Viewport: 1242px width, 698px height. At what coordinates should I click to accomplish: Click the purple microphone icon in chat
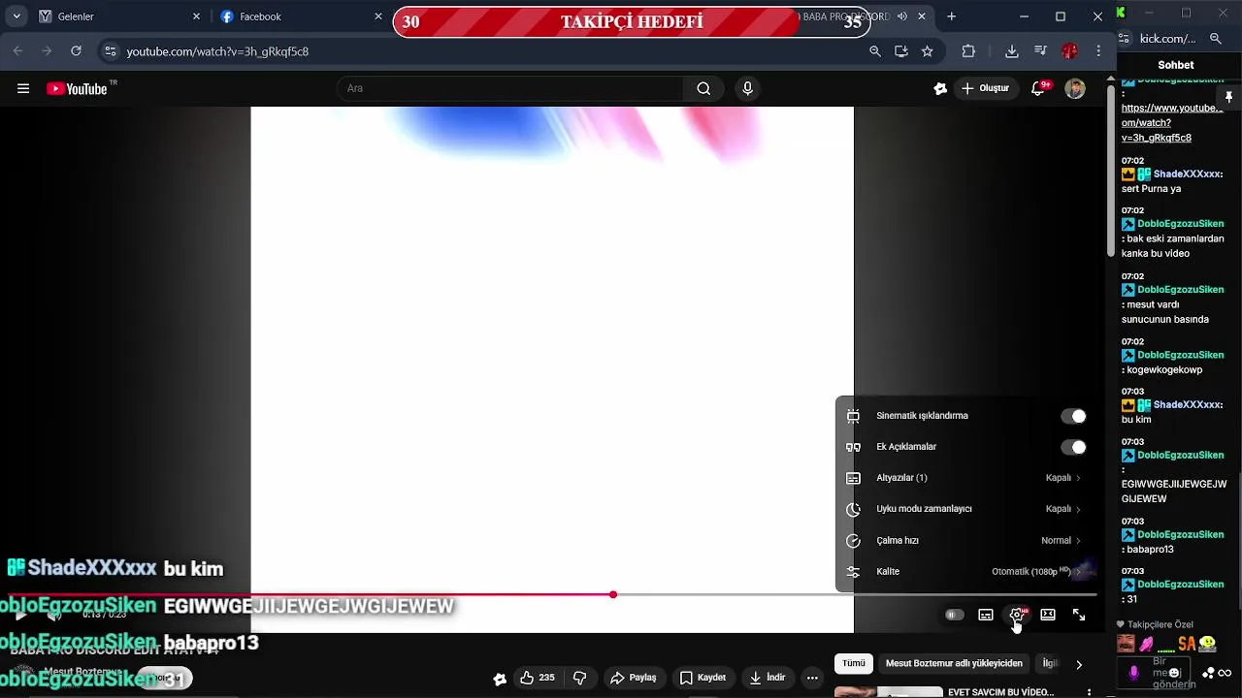click(1134, 672)
